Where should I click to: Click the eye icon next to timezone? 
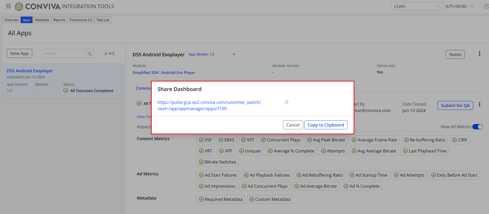pyautogui.click(x=472, y=6)
